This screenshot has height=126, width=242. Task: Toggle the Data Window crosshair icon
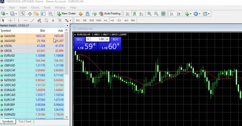(30, 14)
